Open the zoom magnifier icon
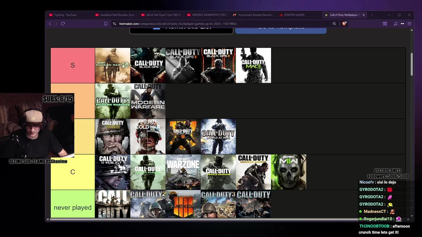 334,24
